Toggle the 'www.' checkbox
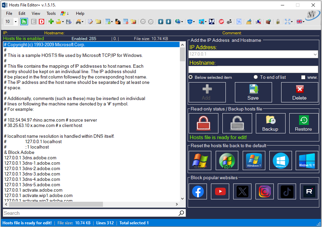Image resolution: width=322 pixels, height=227 pixels. [303, 77]
